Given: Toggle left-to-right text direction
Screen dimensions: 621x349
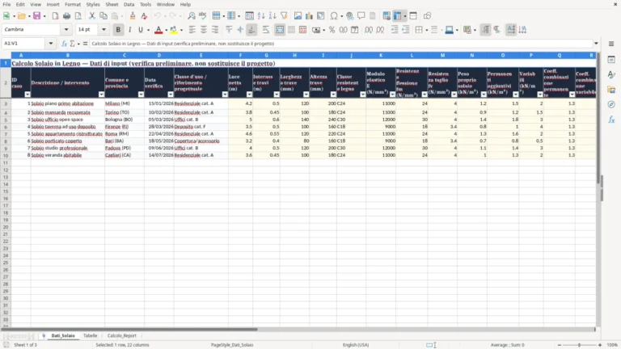Looking at the screenshot, I should [485, 30].
